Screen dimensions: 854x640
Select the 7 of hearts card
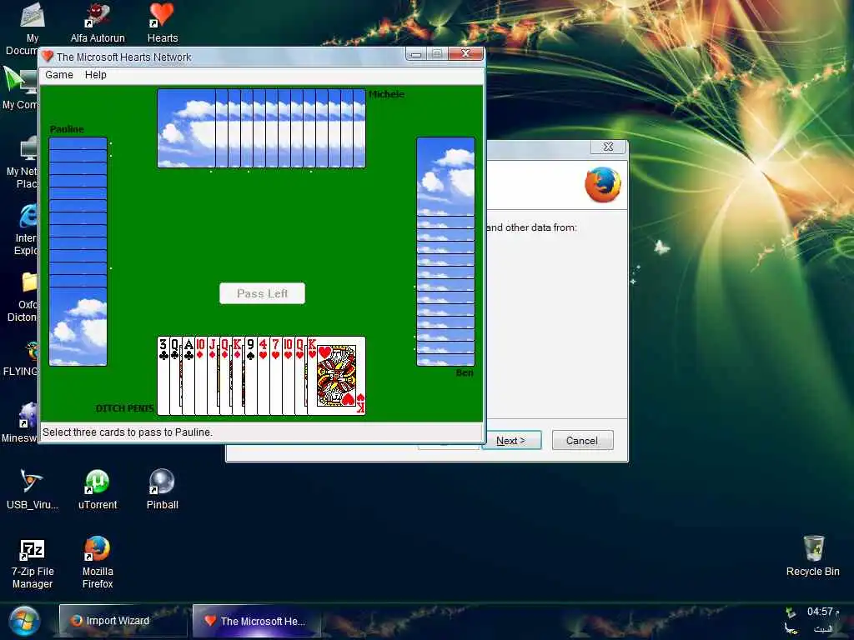[x=275, y=376]
